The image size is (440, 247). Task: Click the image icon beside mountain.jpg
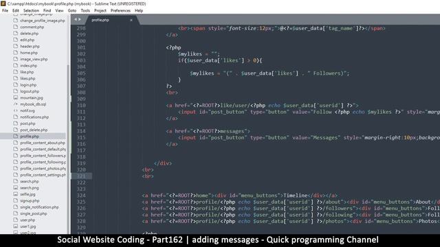coord(16,97)
